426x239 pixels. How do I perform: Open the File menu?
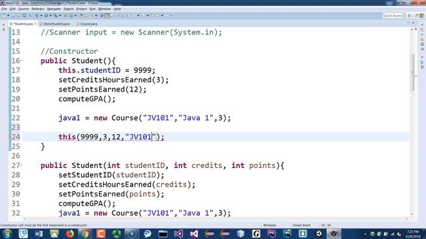click(4, 9)
